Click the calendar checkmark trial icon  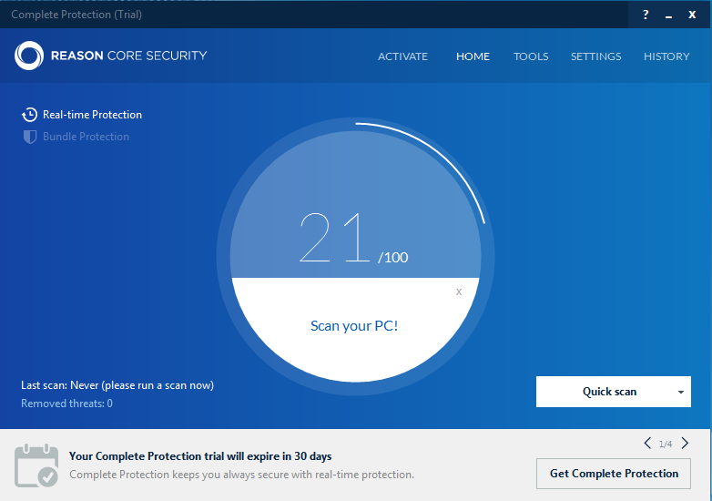click(36, 465)
